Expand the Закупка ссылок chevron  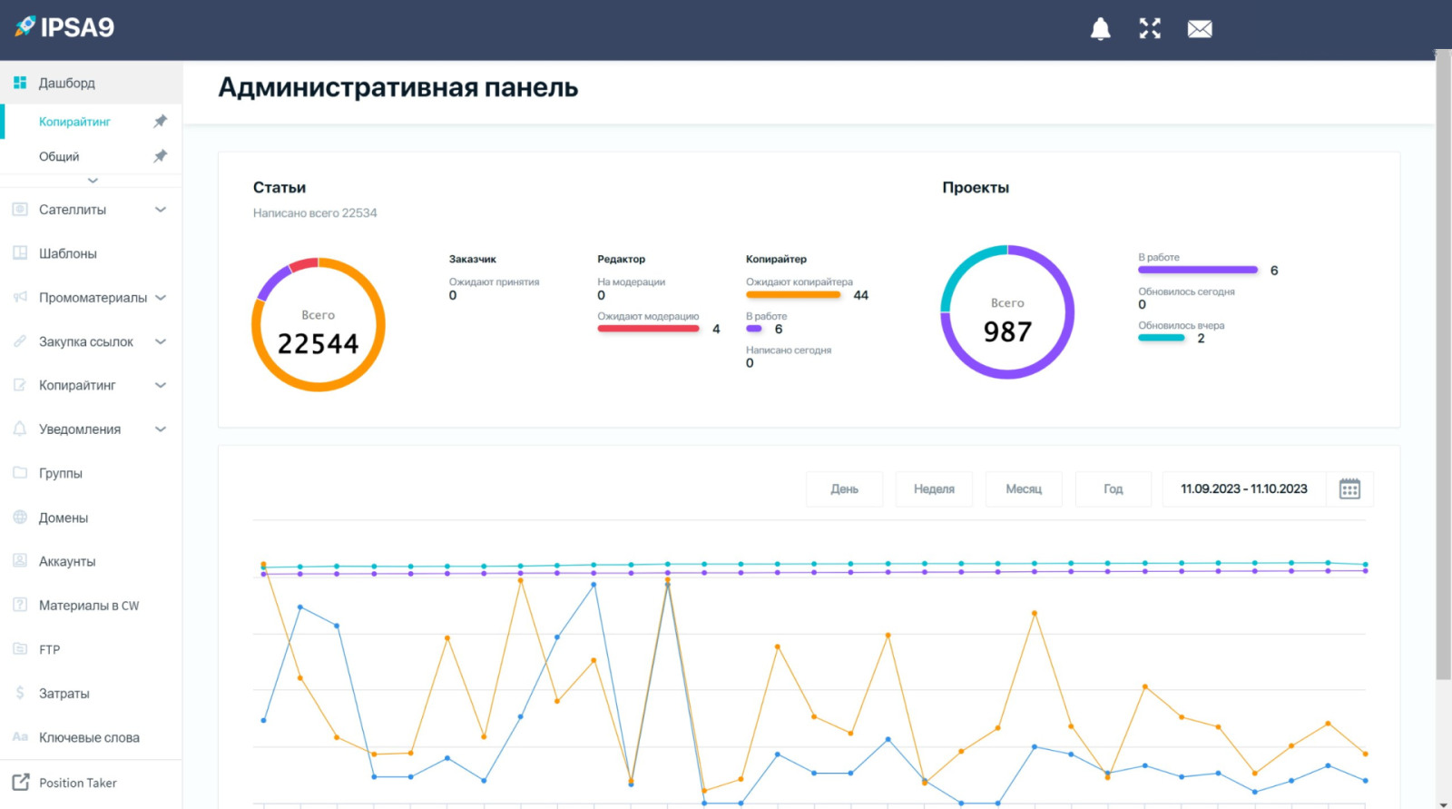click(161, 341)
